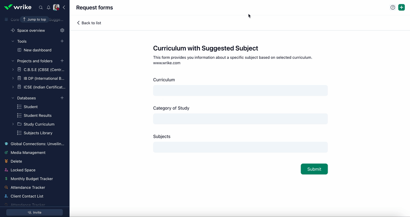Expand the IB DP project chevron
This screenshot has width=410, height=217.
click(x=13, y=78)
